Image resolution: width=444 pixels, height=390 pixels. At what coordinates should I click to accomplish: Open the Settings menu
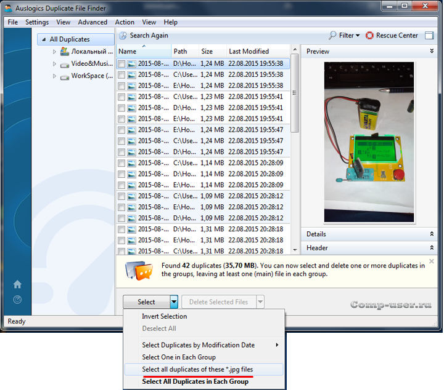pos(37,22)
